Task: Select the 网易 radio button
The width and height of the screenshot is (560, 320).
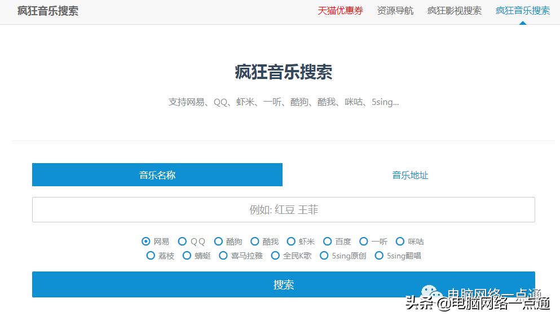Action: pos(145,242)
